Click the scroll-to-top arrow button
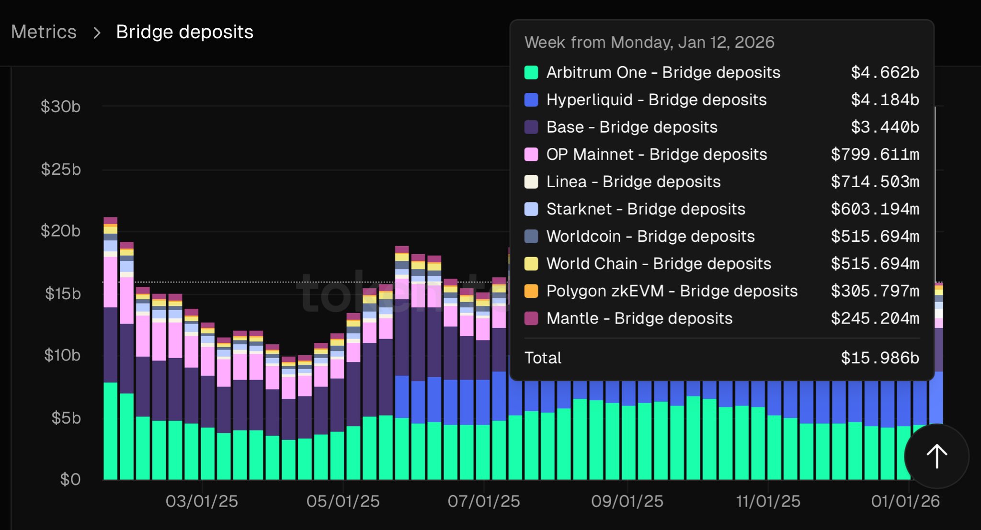Viewport: 981px width, 530px height. click(x=936, y=456)
